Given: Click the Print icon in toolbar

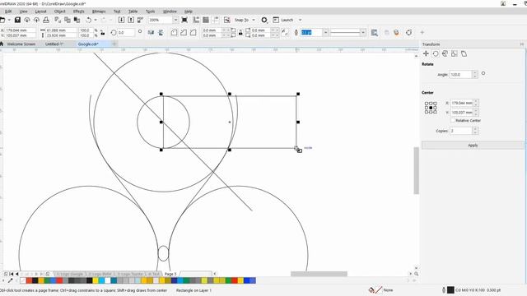Looking at the screenshot, I should (46, 20).
